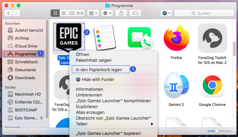Choose Paketinhalt zeigen menu entry
238x137 pixels.
pyautogui.click(x=93, y=60)
